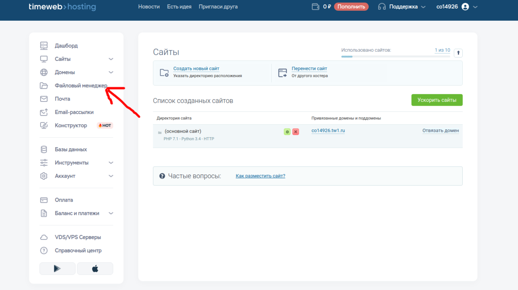Image resolution: width=518 pixels, height=290 pixels.
Task: Click the Домены globe icon
Action: pos(44,72)
